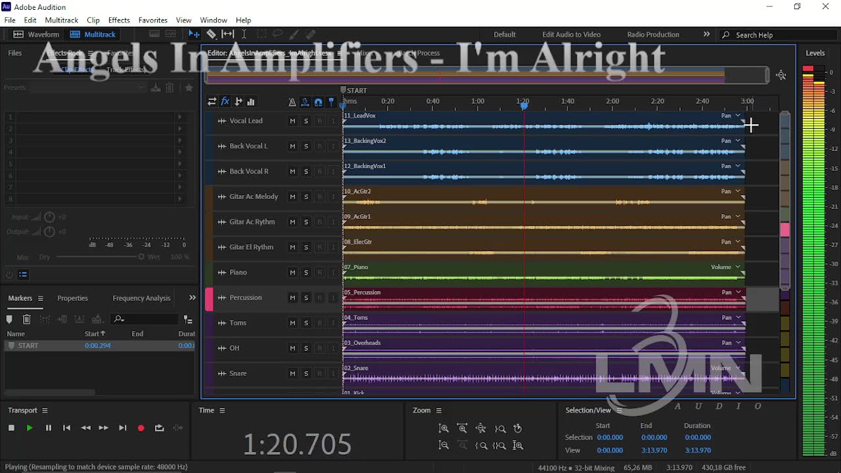The width and height of the screenshot is (841, 473).
Task: Solo the Snare track
Action: pyautogui.click(x=306, y=374)
